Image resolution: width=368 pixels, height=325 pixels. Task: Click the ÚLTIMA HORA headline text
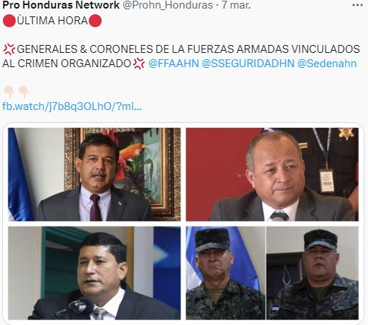[52, 21]
